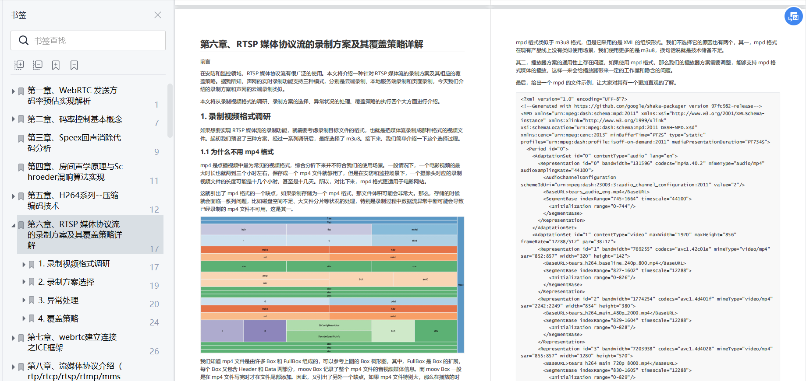Click the mp4 Box tree diagram
The image size is (806, 381).
(332, 285)
